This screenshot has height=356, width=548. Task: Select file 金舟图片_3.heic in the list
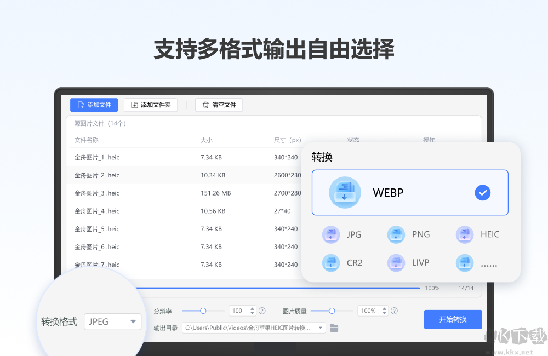click(96, 193)
